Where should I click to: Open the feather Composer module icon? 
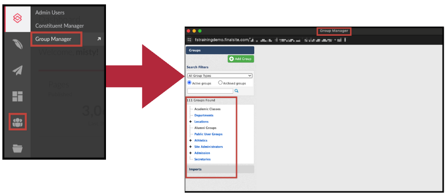pos(18,44)
